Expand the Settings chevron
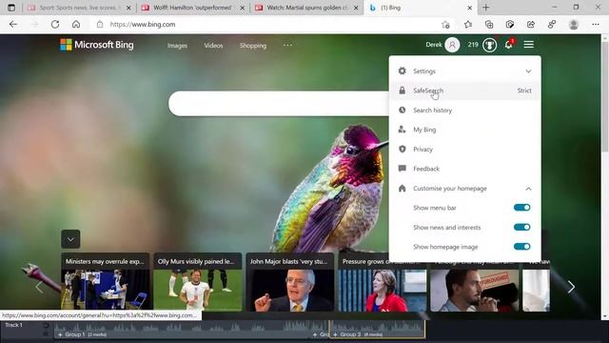 coord(528,71)
